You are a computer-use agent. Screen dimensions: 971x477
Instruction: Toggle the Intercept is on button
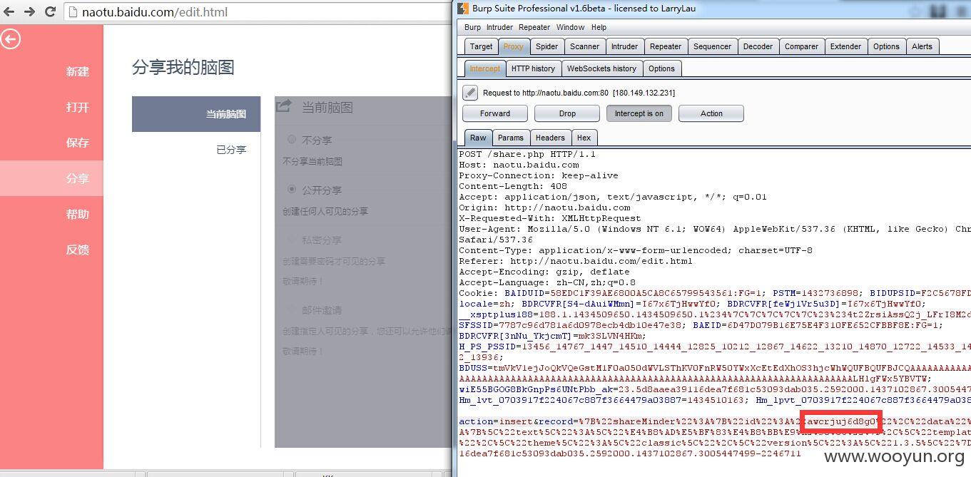[639, 113]
